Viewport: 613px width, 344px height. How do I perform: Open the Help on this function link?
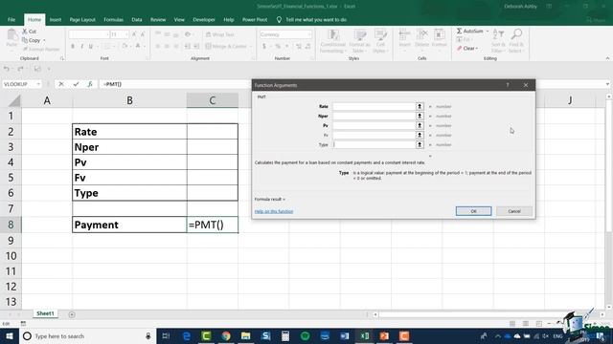pos(274,211)
